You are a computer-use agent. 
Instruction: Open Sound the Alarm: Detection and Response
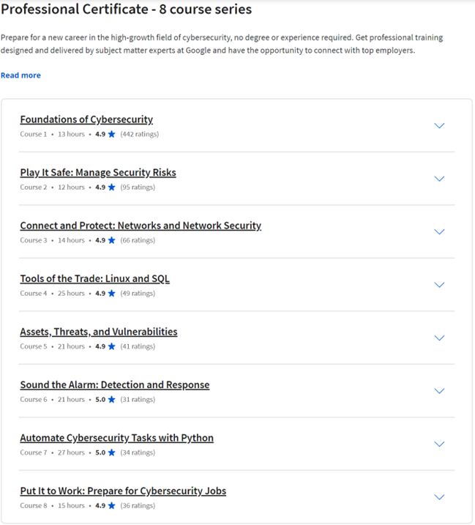(115, 385)
